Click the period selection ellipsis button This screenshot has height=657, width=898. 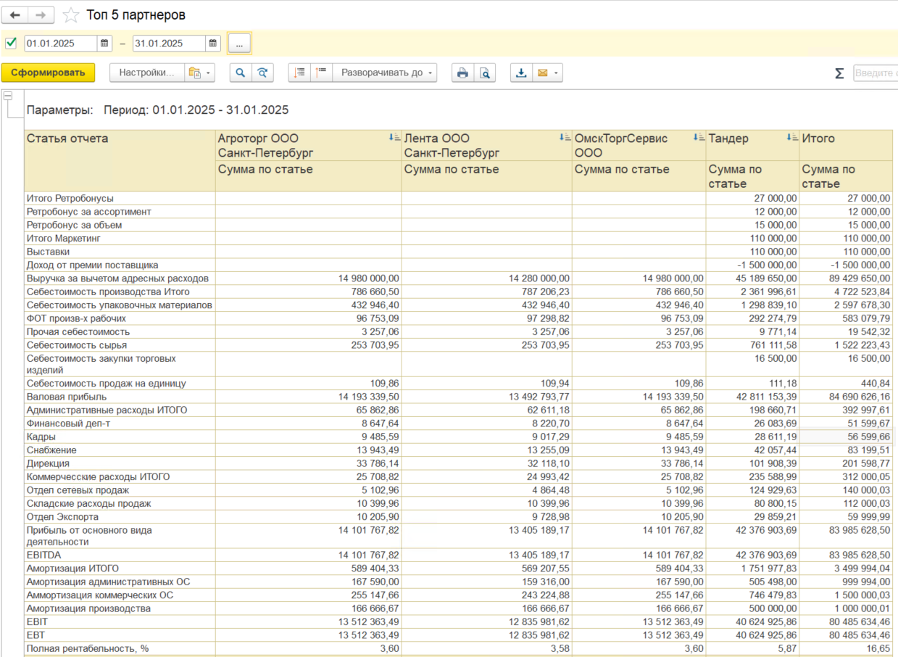tap(239, 44)
